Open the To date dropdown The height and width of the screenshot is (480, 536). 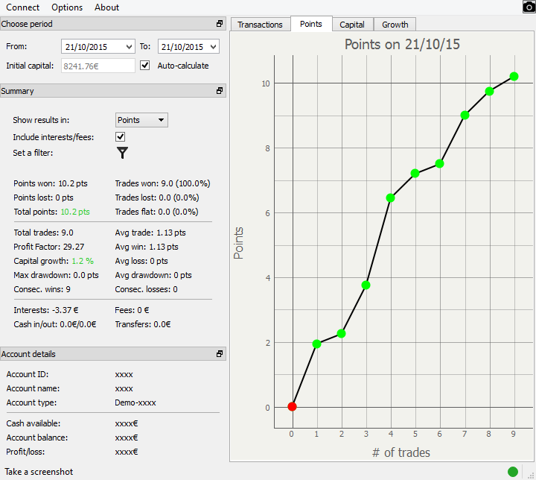(214, 46)
